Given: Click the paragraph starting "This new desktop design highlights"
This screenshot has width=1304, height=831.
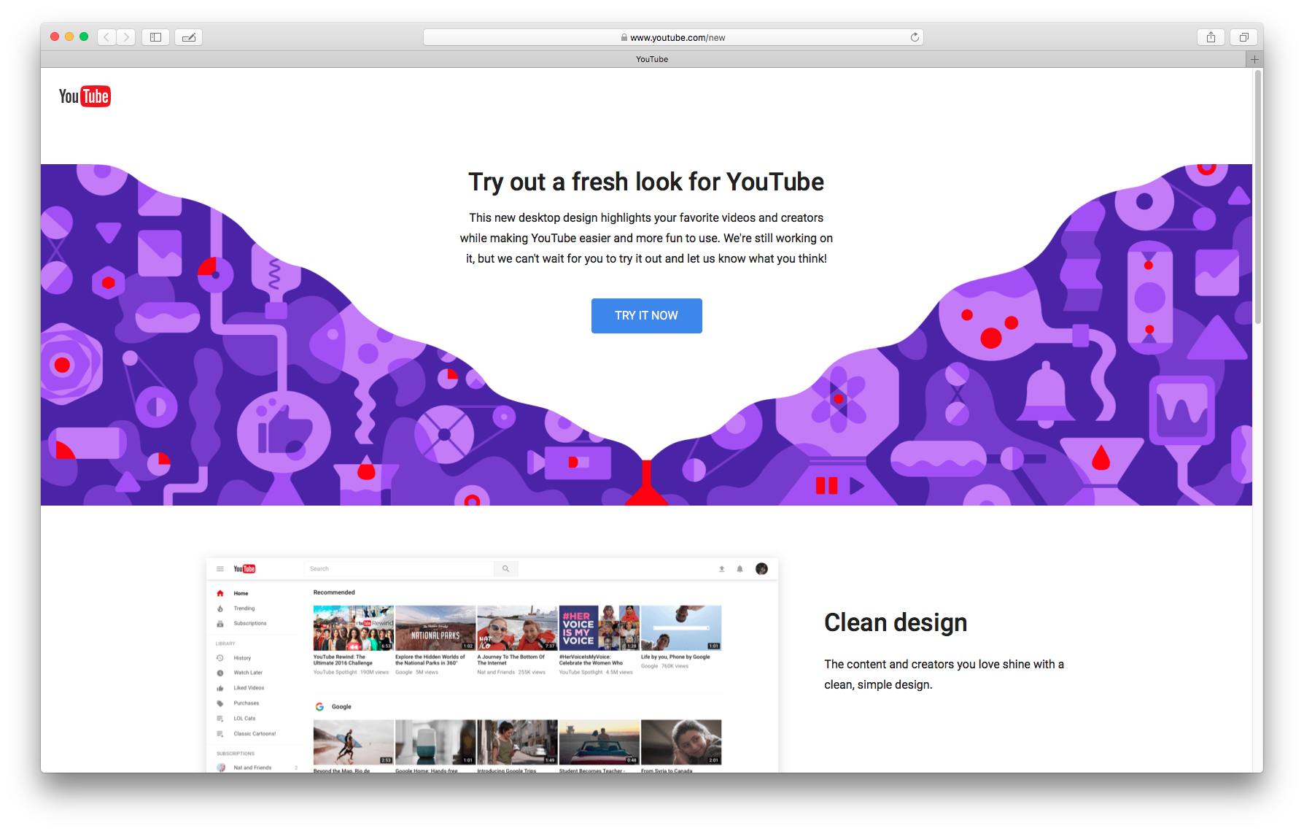Looking at the screenshot, I should click(x=646, y=238).
